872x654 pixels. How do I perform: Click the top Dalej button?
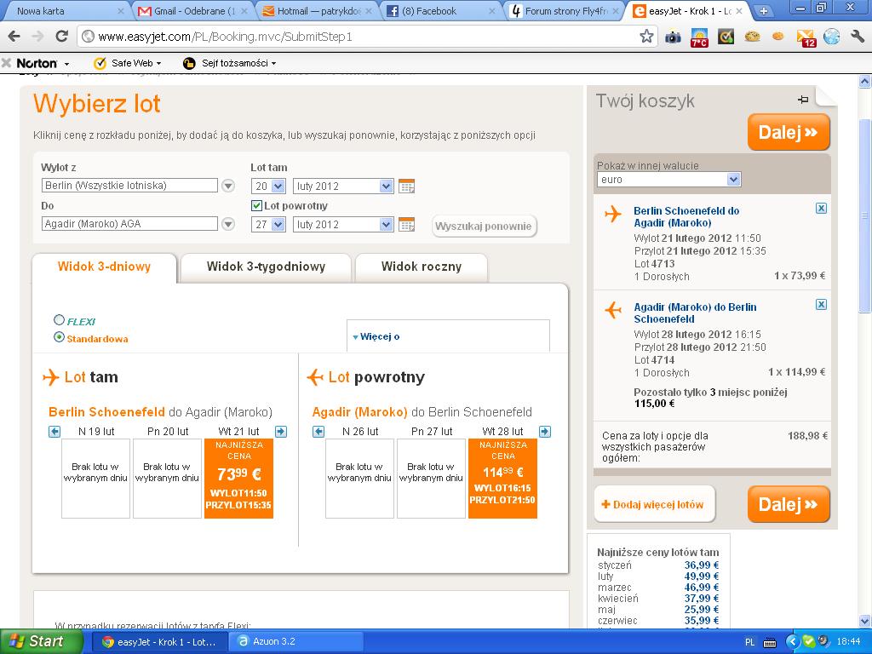[789, 132]
